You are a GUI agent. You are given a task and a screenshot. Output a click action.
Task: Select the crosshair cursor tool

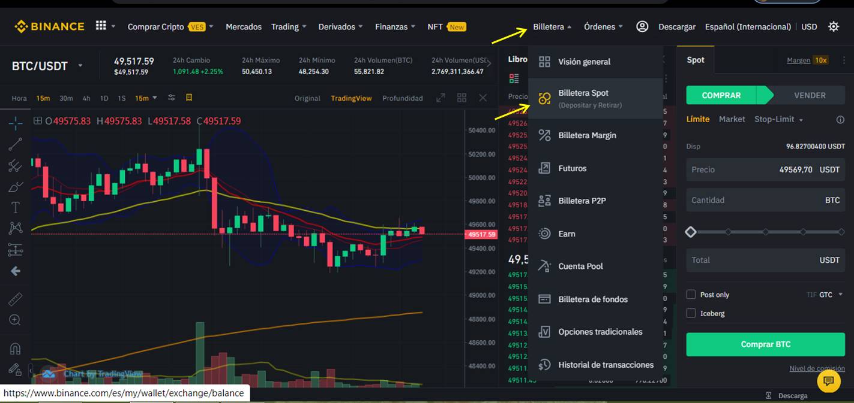(16, 123)
